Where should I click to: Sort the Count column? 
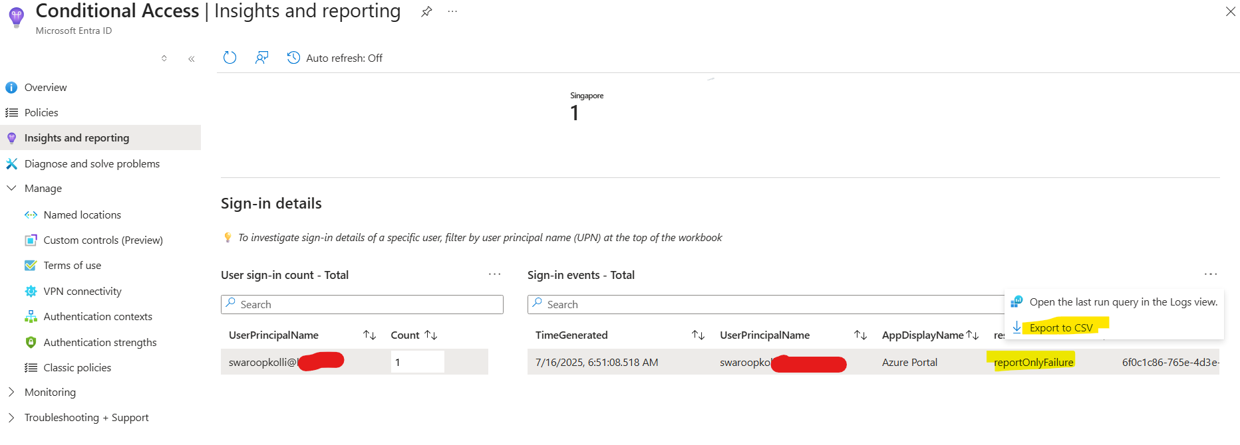coord(431,335)
